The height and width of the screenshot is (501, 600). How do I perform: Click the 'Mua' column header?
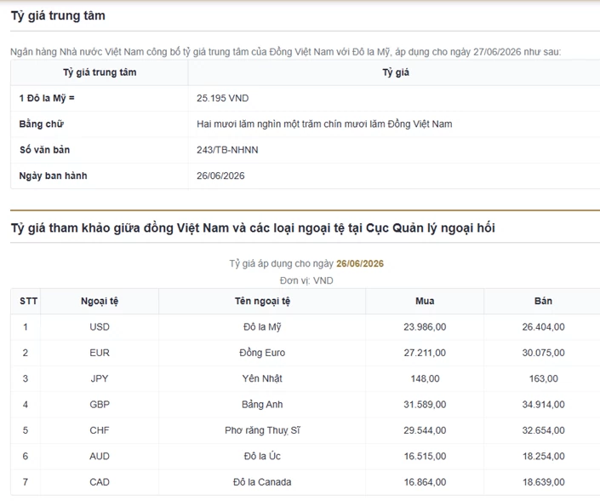coord(425,301)
